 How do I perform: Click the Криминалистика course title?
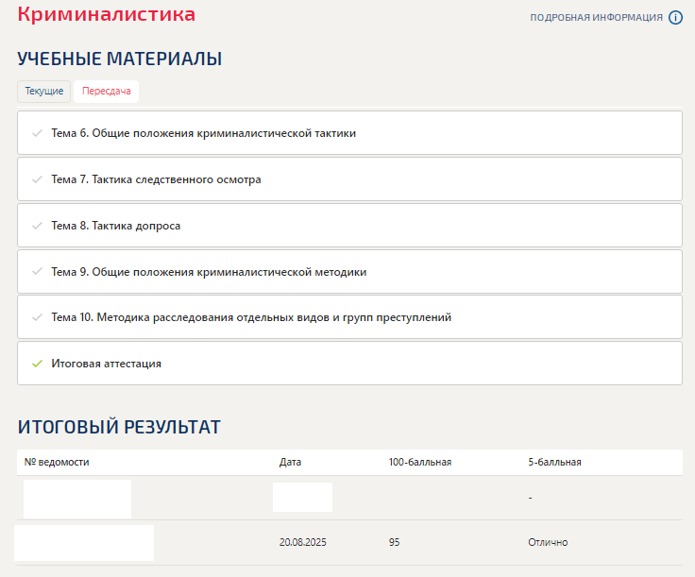[x=107, y=14]
